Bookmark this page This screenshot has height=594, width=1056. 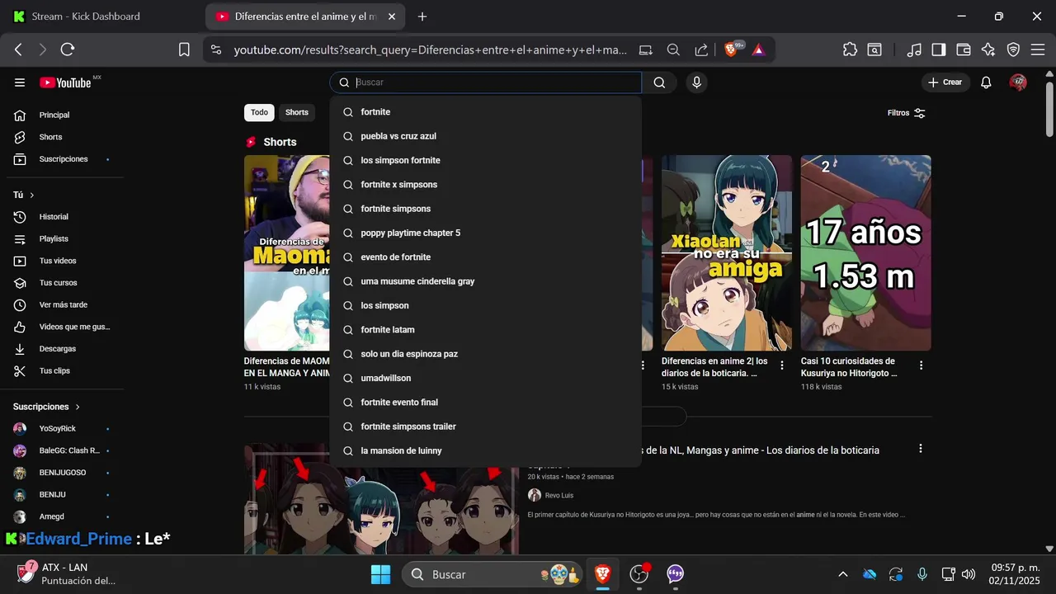184,49
